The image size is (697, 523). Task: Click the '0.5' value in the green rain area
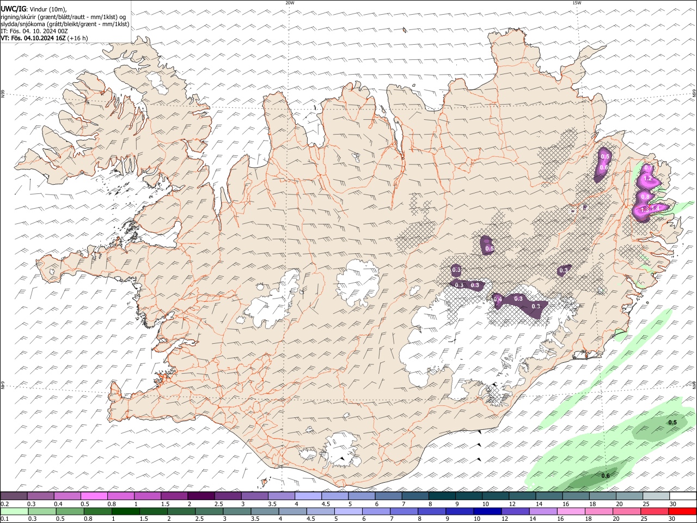672,423
